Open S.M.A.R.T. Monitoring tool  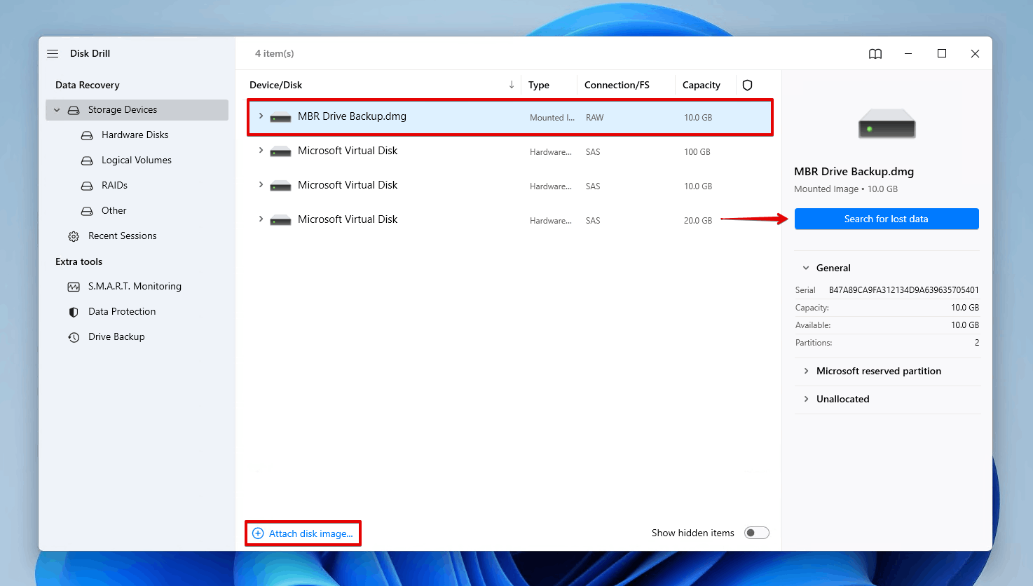click(x=137, y=287)
